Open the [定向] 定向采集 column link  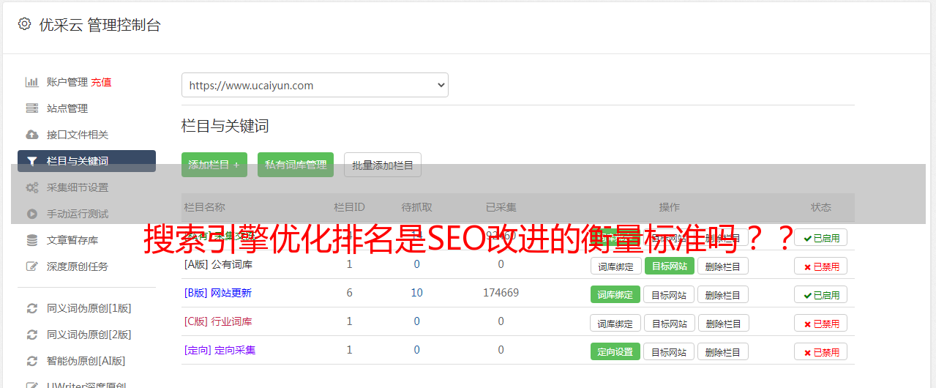(x=220, y=350)
